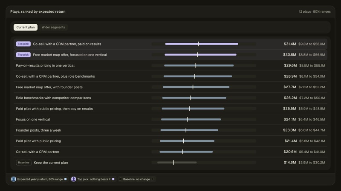The width and height of the screenshot is (341, 191).
Task: Click the Baseline badge on Keep current plan
Action: click(x=23, y=163)
